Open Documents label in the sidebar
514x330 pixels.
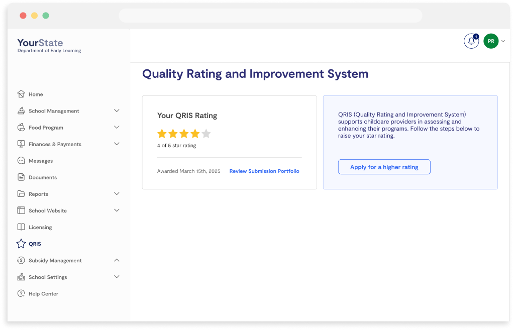click(x=43, y=177)
